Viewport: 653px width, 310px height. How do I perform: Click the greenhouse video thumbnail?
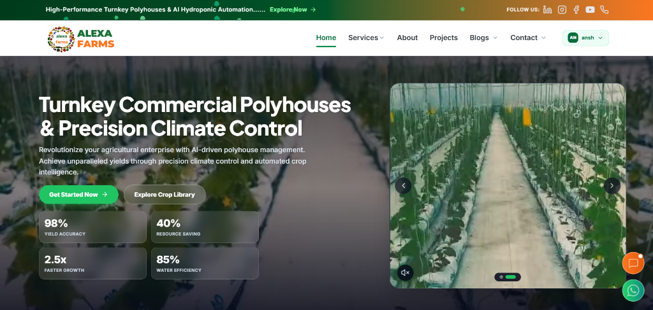coord(508,186)
